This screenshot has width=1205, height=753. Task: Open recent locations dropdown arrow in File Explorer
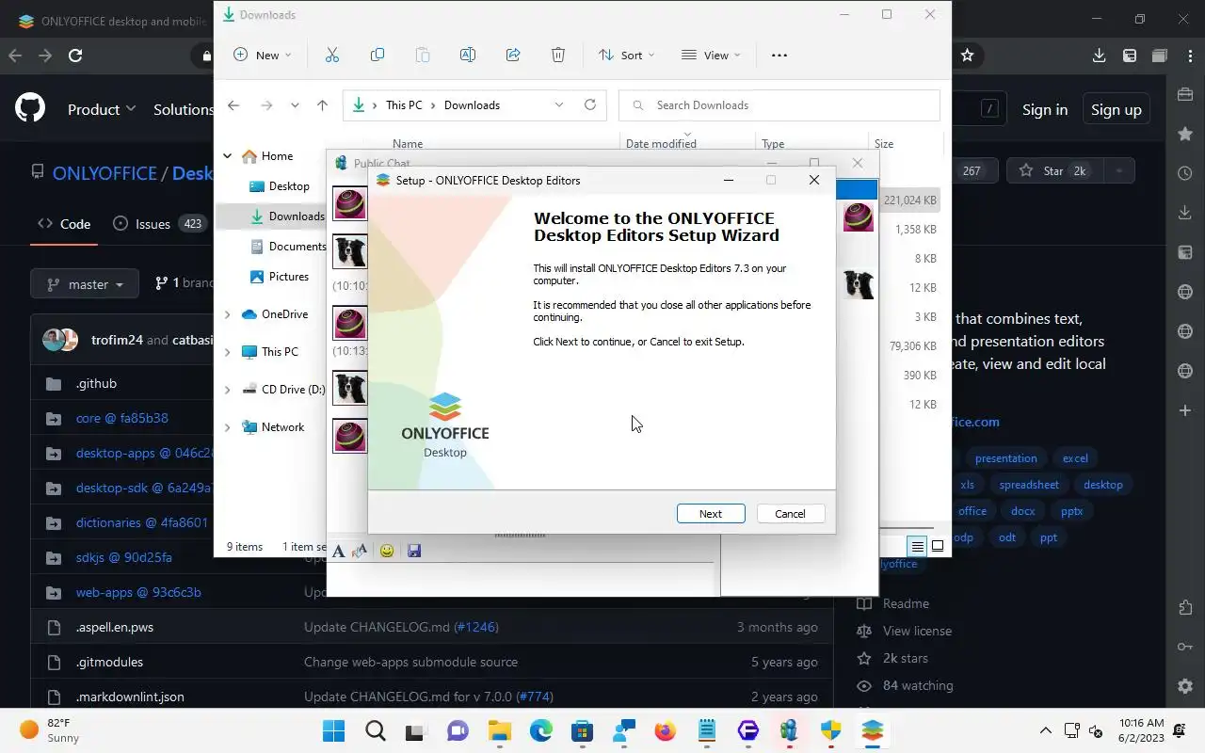pyautogui.click(x=295, y=105)
